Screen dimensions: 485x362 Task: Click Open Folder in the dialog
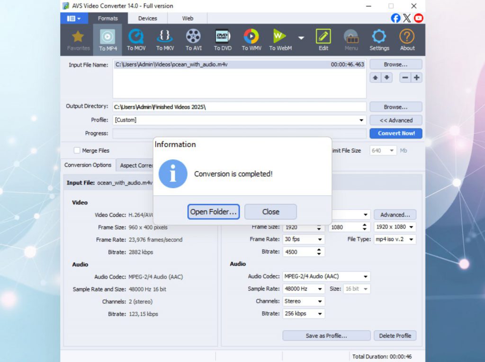point(213,212)
